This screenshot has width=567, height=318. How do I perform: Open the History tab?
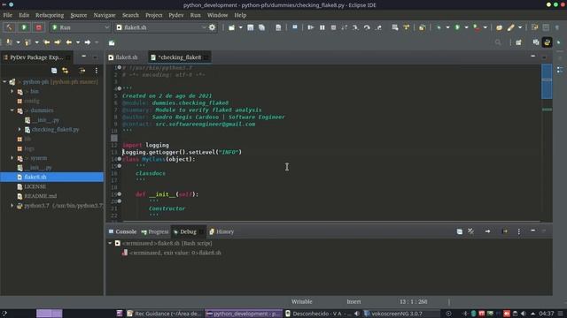click(x=221, y=231)
